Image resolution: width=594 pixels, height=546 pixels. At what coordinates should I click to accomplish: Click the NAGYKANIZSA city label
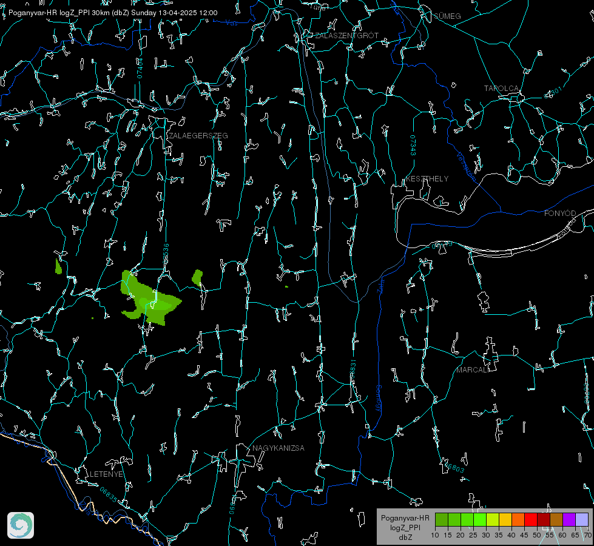click(x=278, y=448)
